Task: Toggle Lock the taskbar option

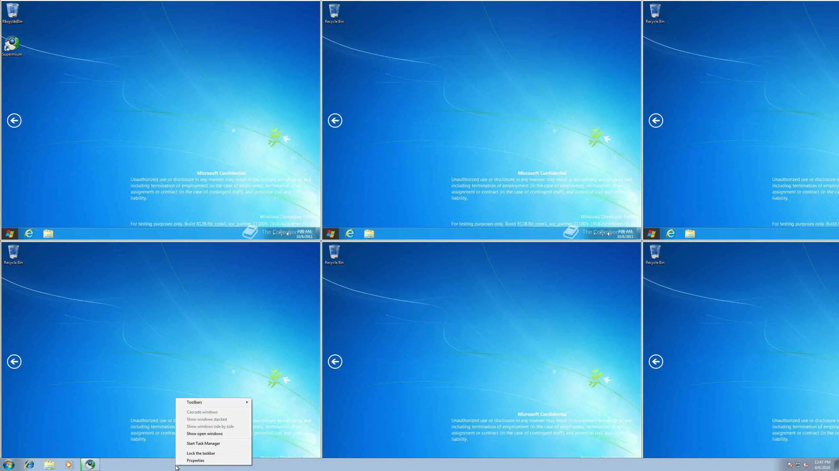Action: click(201, 453)
